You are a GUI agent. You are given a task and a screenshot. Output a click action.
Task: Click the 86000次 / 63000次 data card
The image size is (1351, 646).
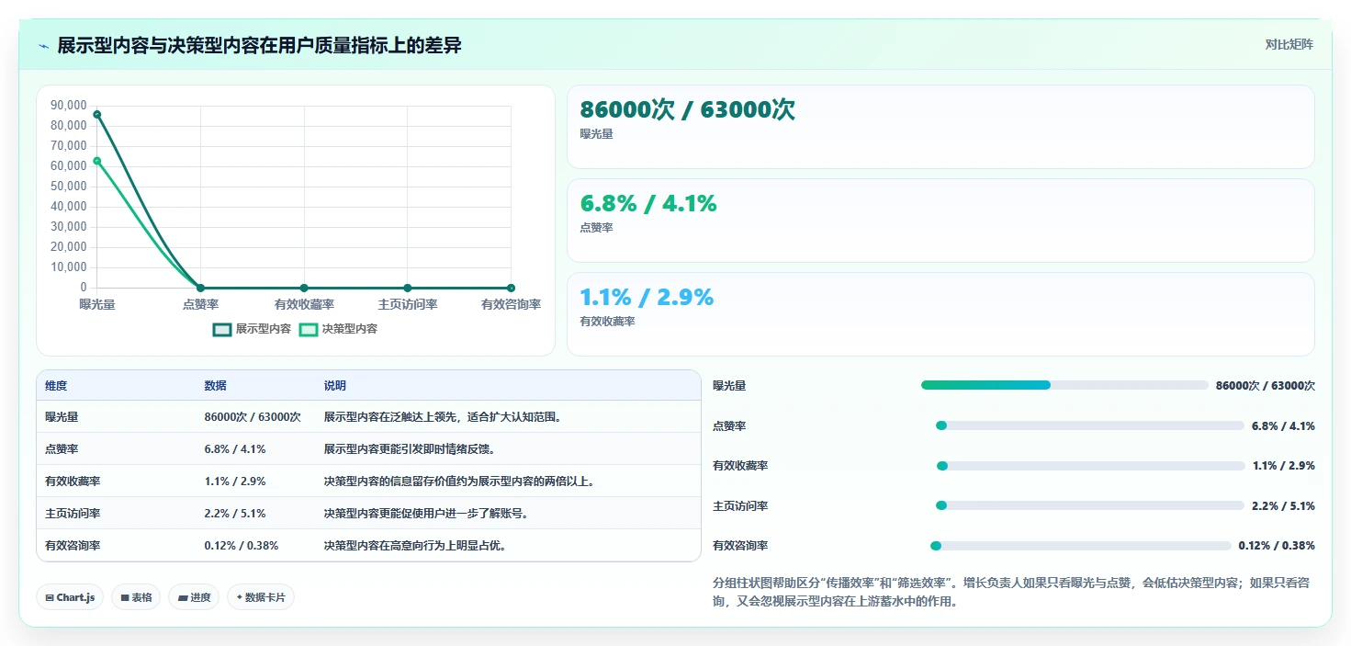[940, 127]
